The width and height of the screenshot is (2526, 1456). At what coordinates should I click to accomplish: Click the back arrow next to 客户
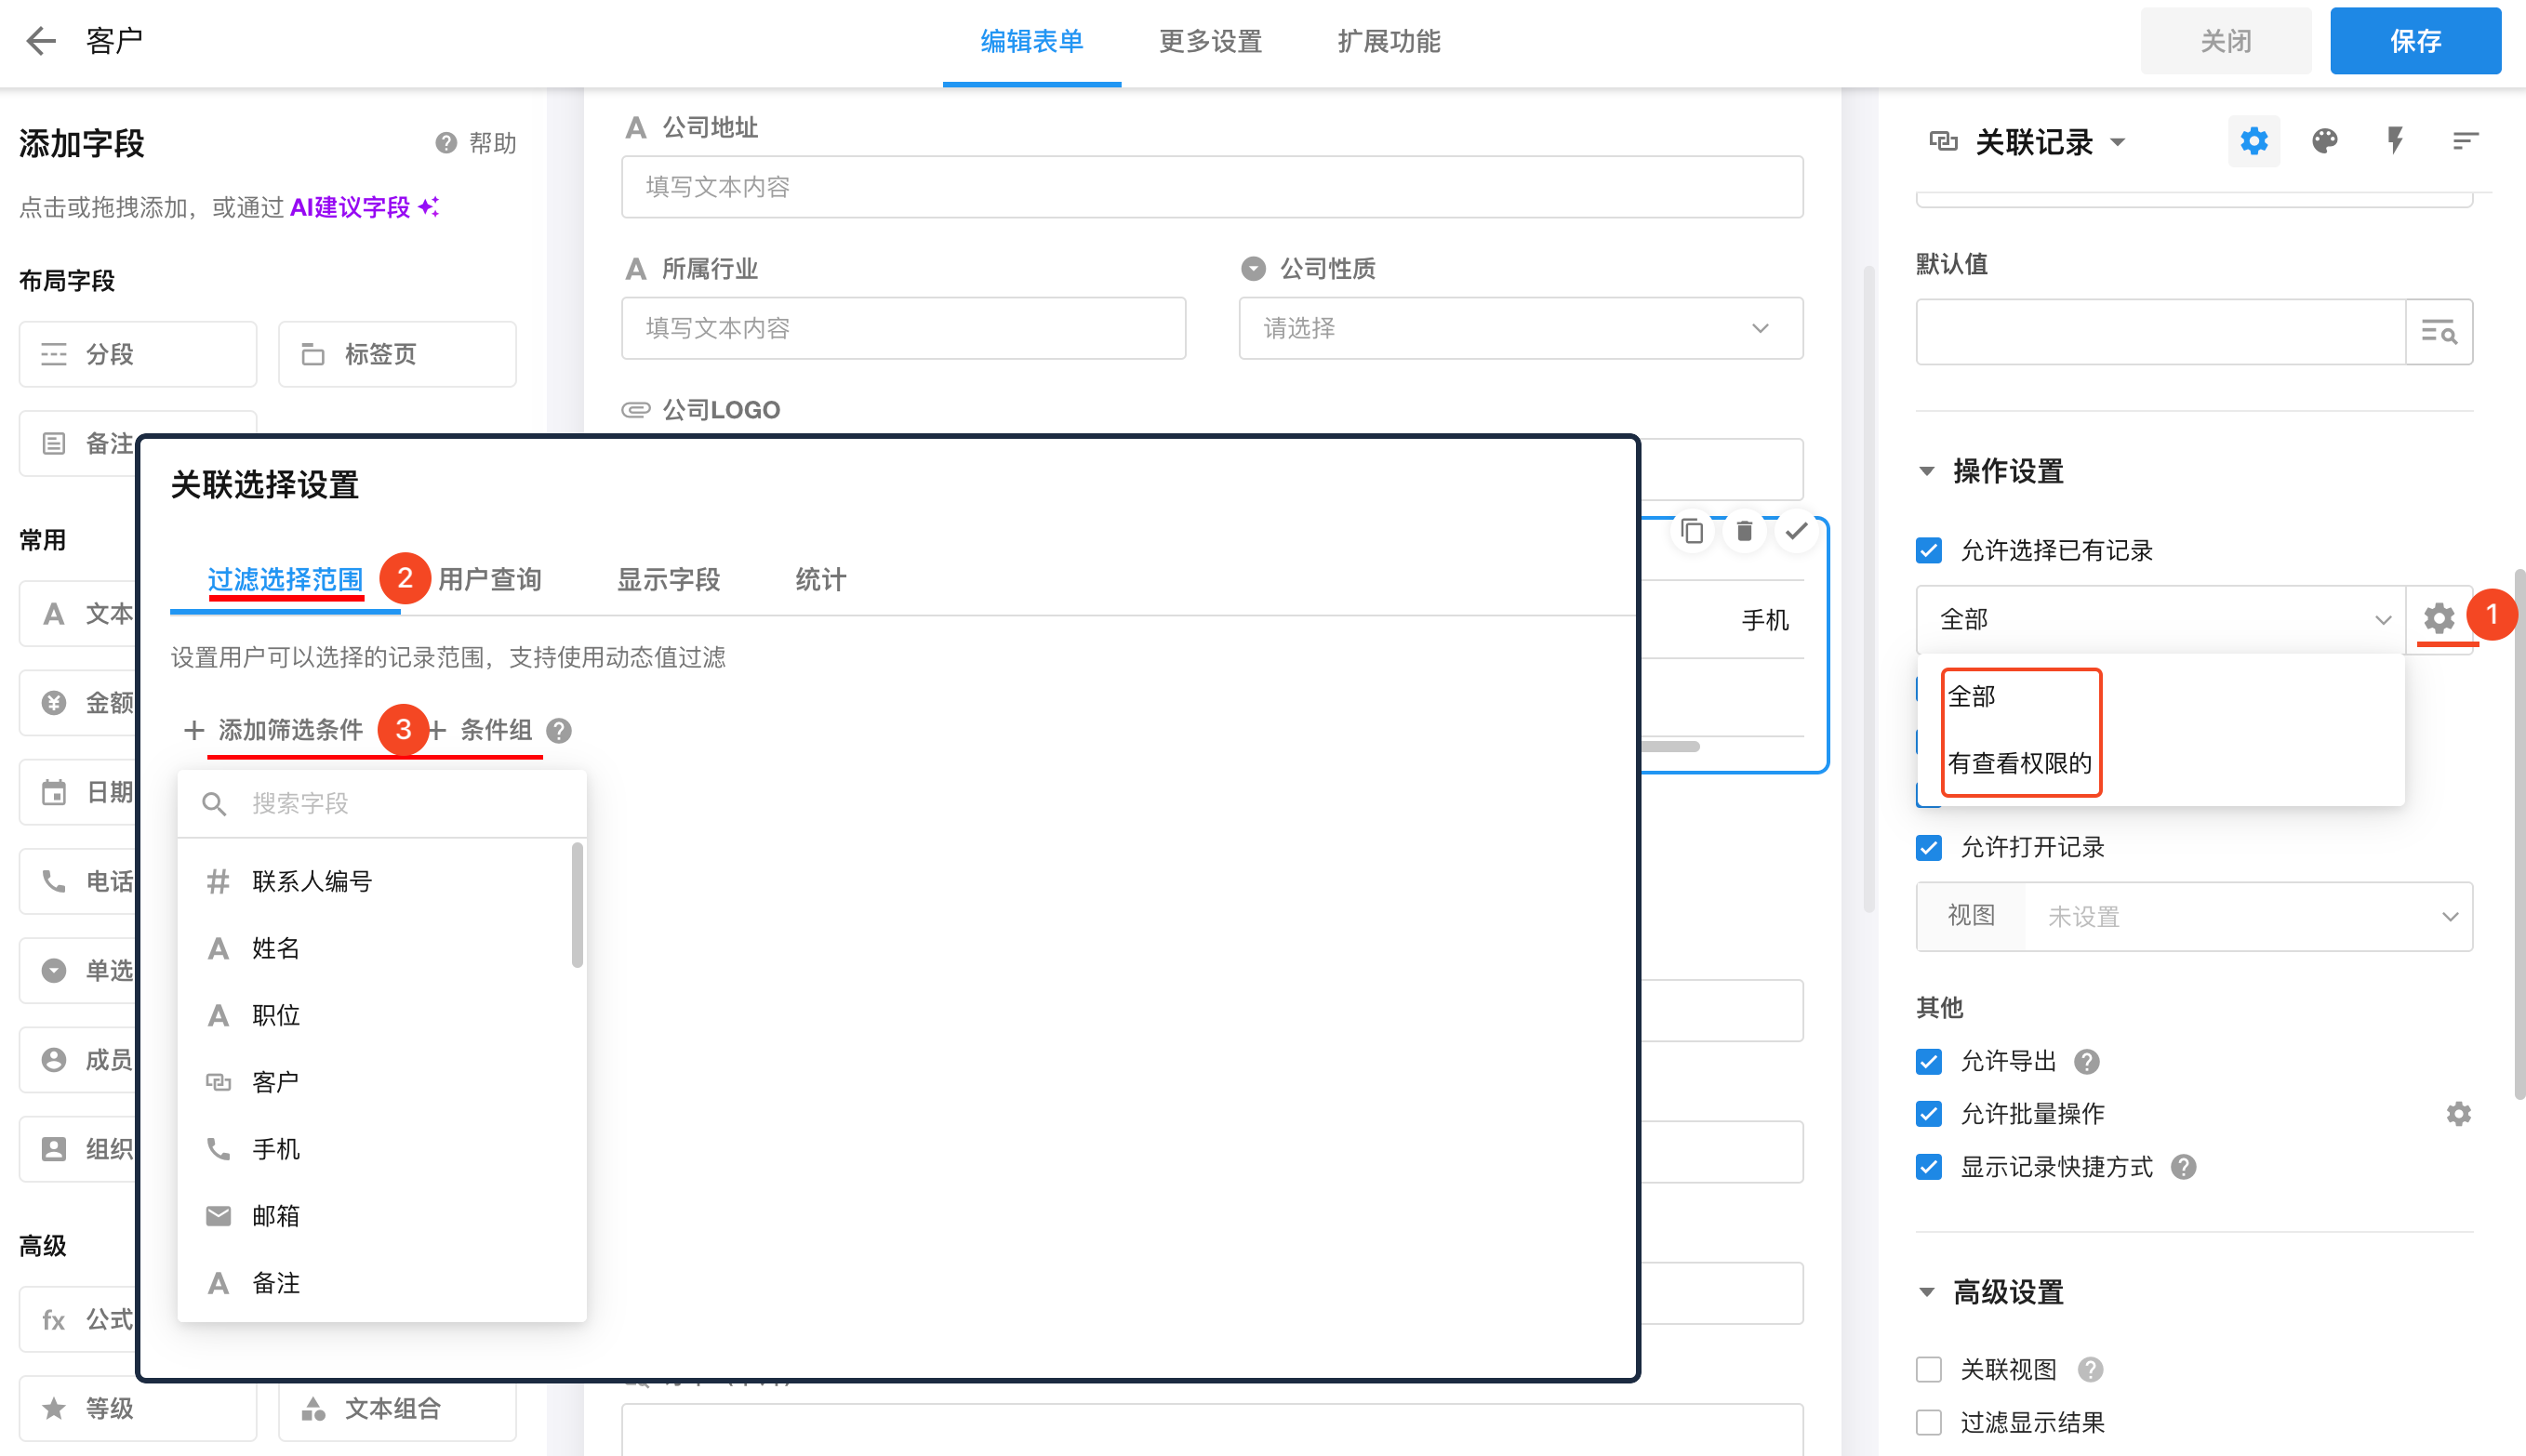coord(40,41)
